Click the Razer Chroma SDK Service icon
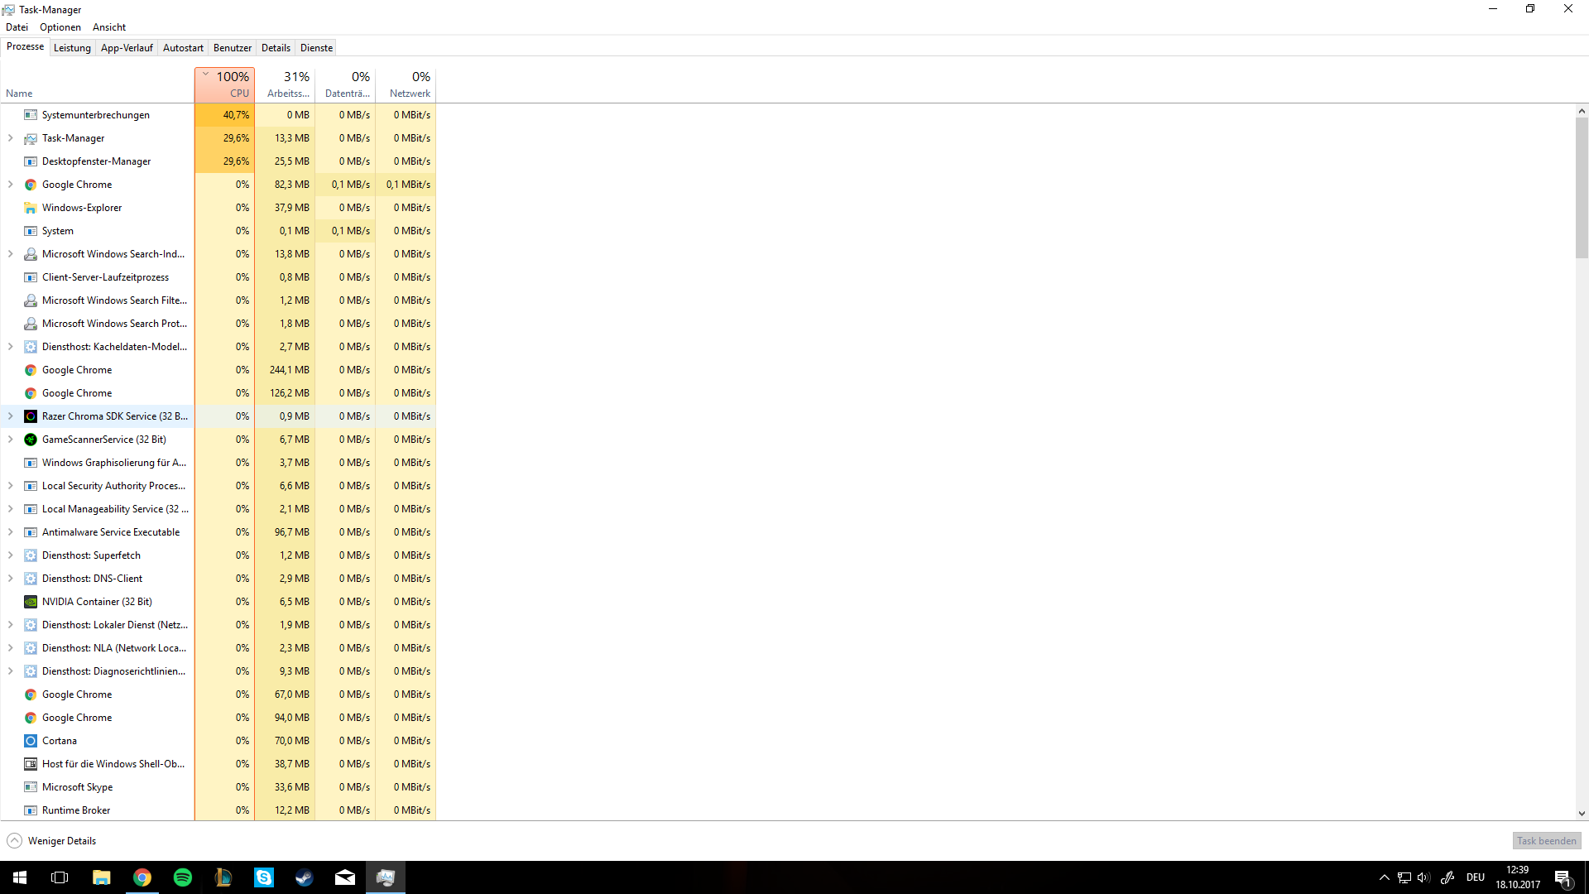Screen dimensions: 1589x894 31,416
